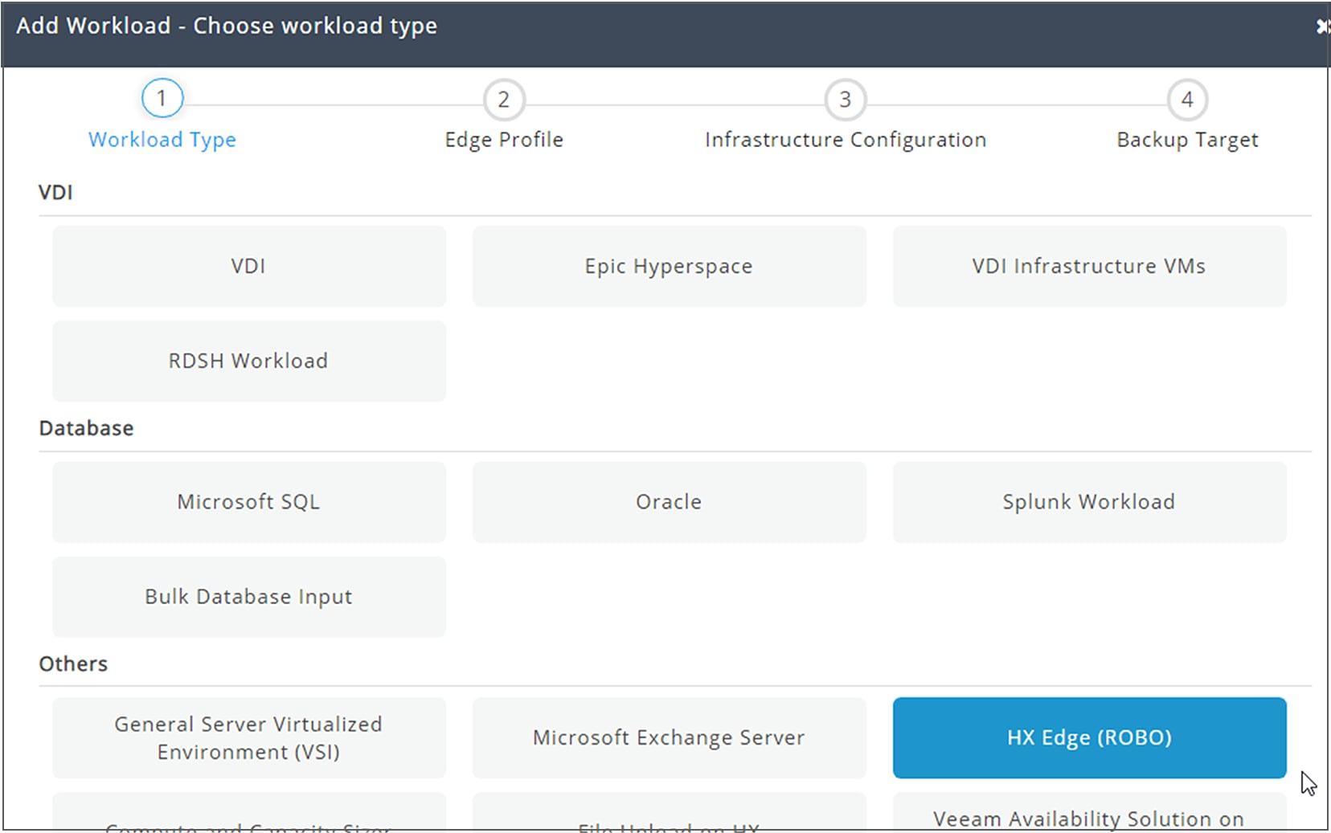Pick the Splunk Workload card
Screen dimensions: 1331x833
pyautogui.click(x=1089, y=501)
